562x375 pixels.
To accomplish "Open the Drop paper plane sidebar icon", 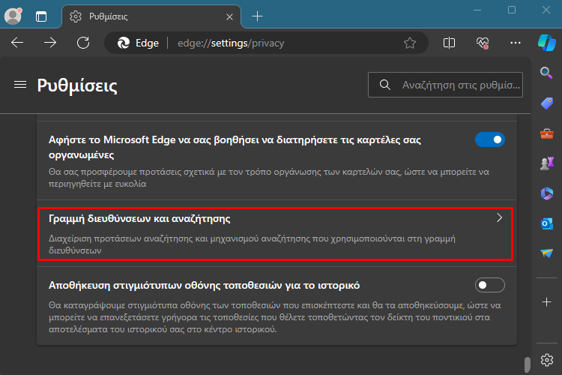I will pos(546,253).
